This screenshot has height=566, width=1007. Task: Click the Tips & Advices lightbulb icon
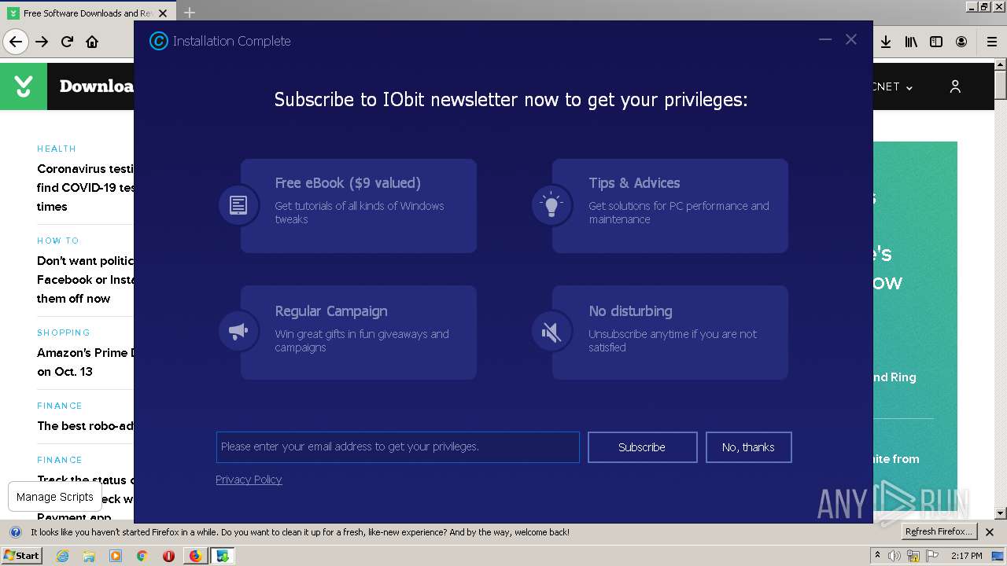[x=551, y=205]
